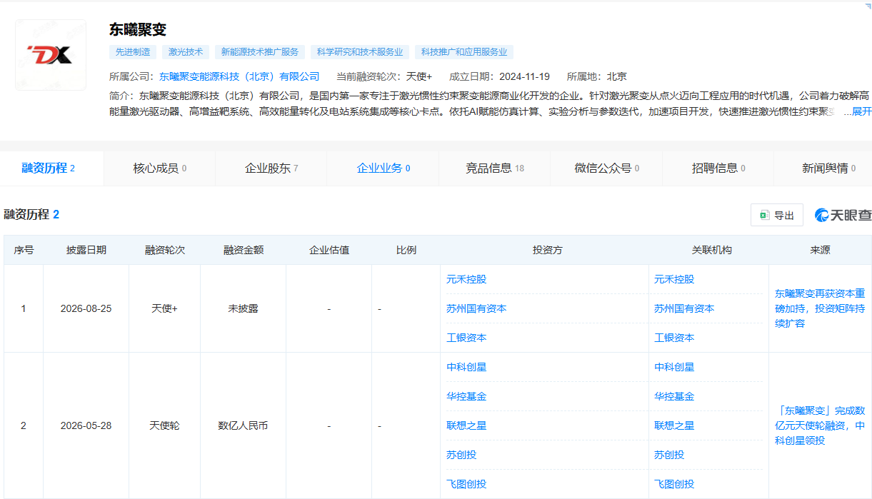Select the 激光技术 tag

(x=186, y=52)
